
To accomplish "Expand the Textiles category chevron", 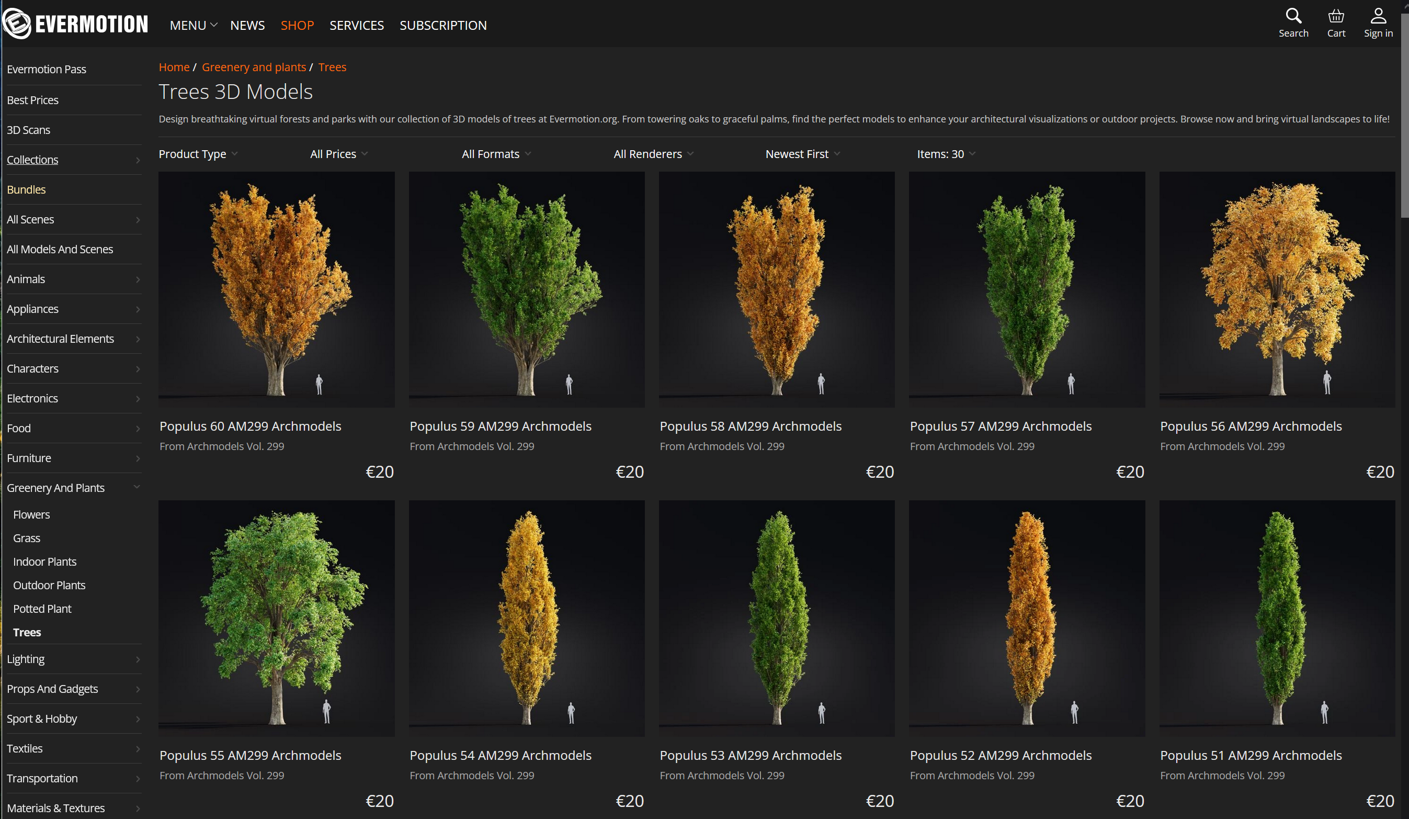I will point(138,749).
